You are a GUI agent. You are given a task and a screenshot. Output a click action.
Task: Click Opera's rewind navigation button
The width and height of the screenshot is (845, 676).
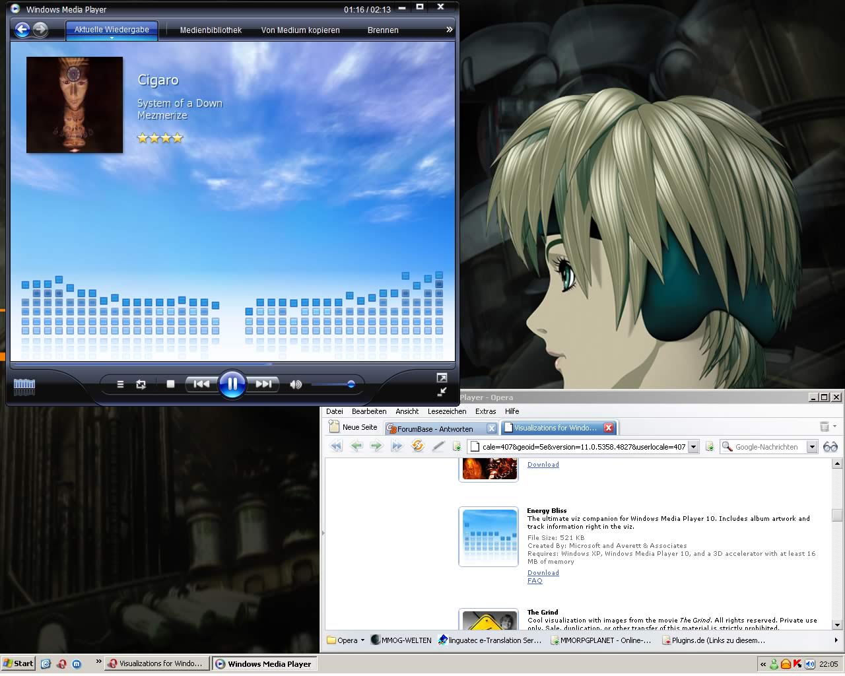click(336, 446)
